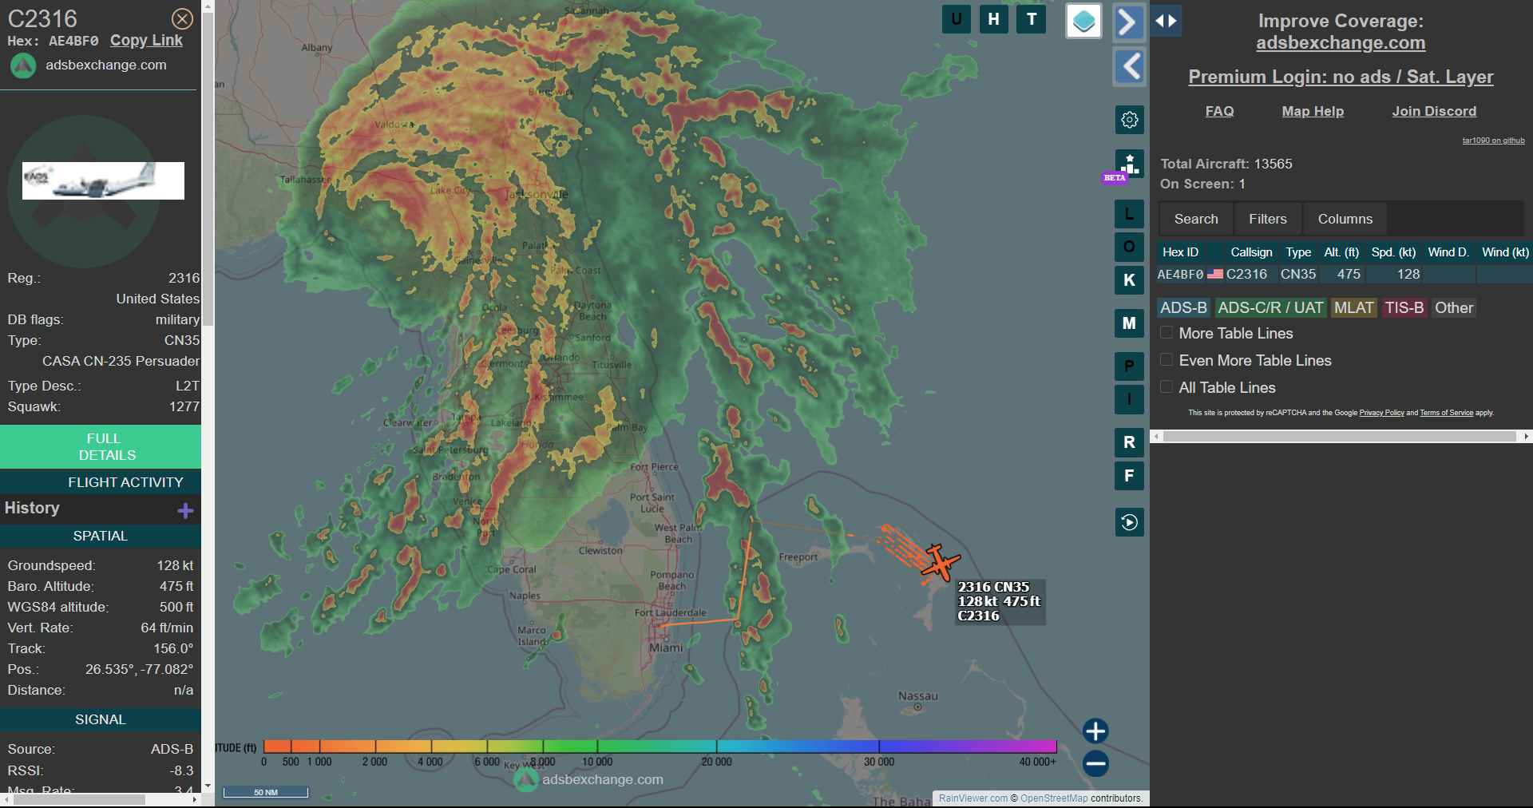Click the left chevron sidebar arrow
Image resolution: width=1533 pixels, height=808 pixels.
[1129, 66]
